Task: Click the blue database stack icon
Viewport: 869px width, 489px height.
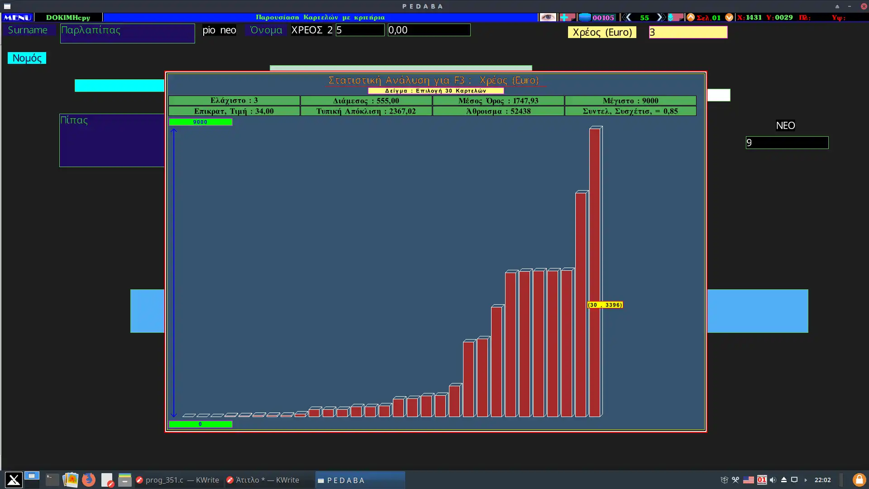Action: [585, 17]
